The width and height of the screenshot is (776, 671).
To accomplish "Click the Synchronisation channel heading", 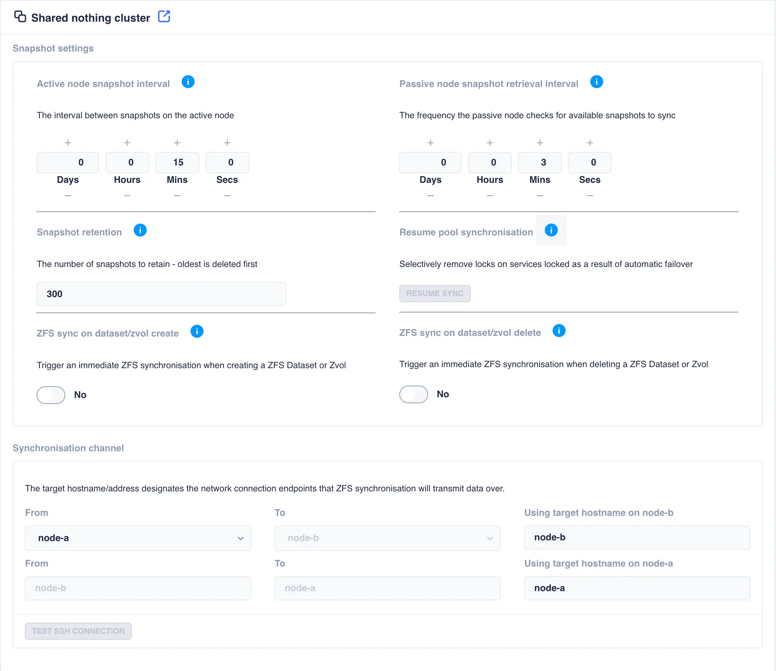I will [x=68, y=448].
